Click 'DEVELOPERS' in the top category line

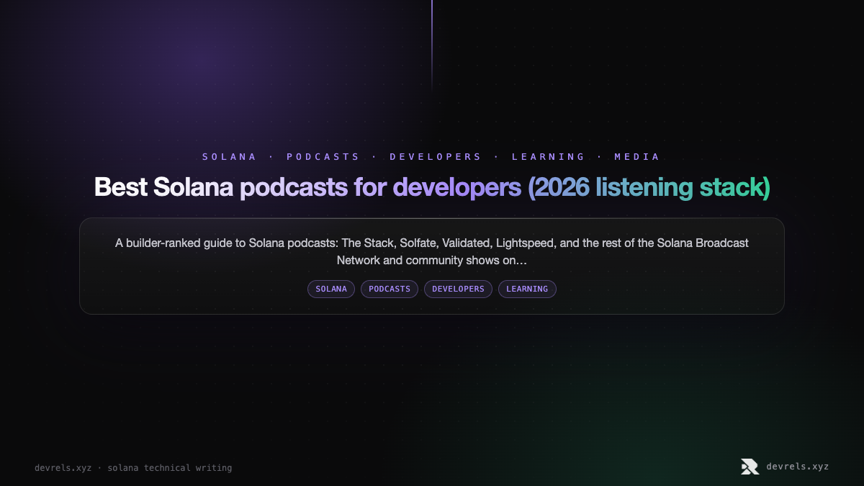click(x=436, y=156)
